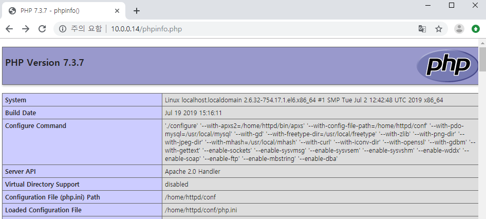Click the '주의 요함' security warning text
The width and height of the screenshot is (486, 219).
(x=86, y=29)
